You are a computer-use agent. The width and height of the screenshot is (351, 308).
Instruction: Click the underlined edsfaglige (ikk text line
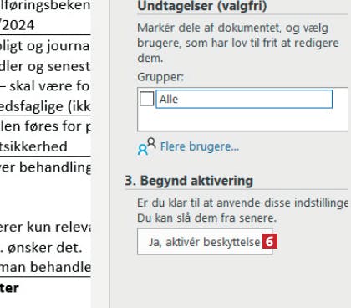[x=45, y=106]
